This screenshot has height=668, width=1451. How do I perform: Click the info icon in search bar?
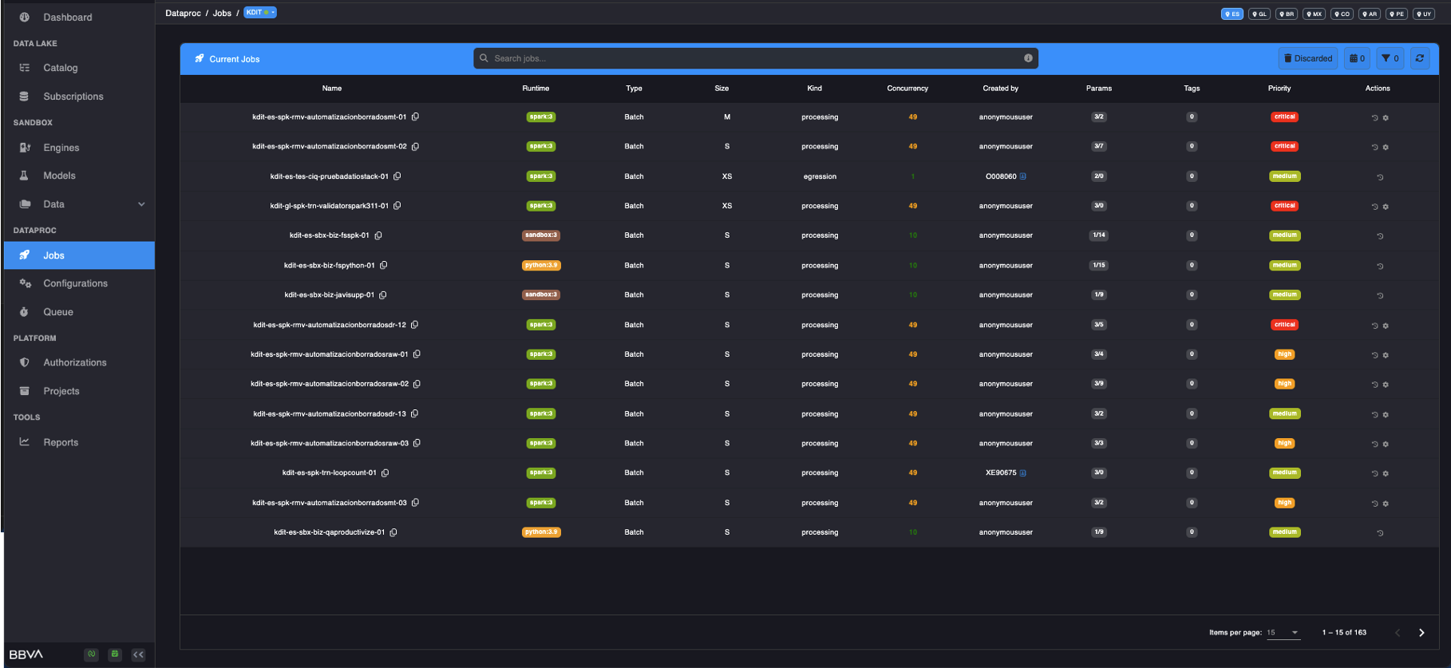coord(1028,58)
